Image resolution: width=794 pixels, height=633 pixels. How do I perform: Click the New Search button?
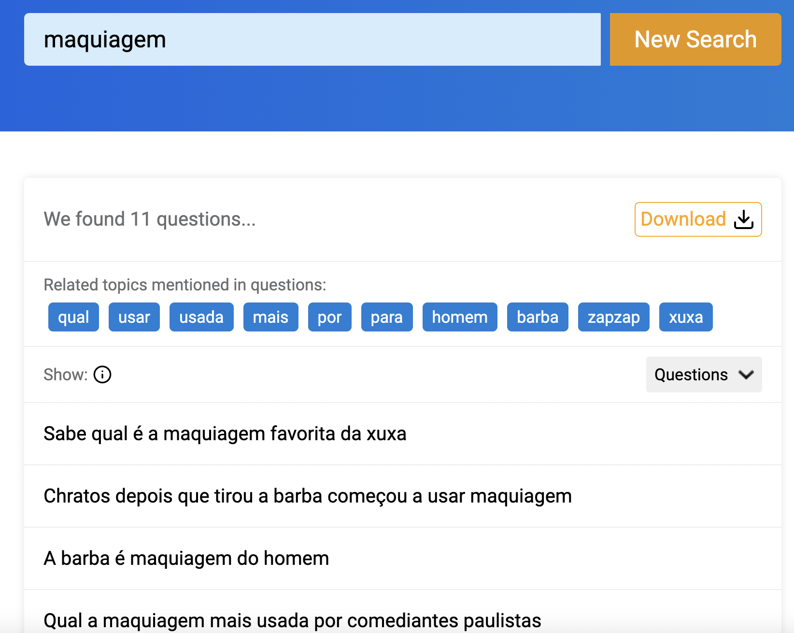click(695, 39)
